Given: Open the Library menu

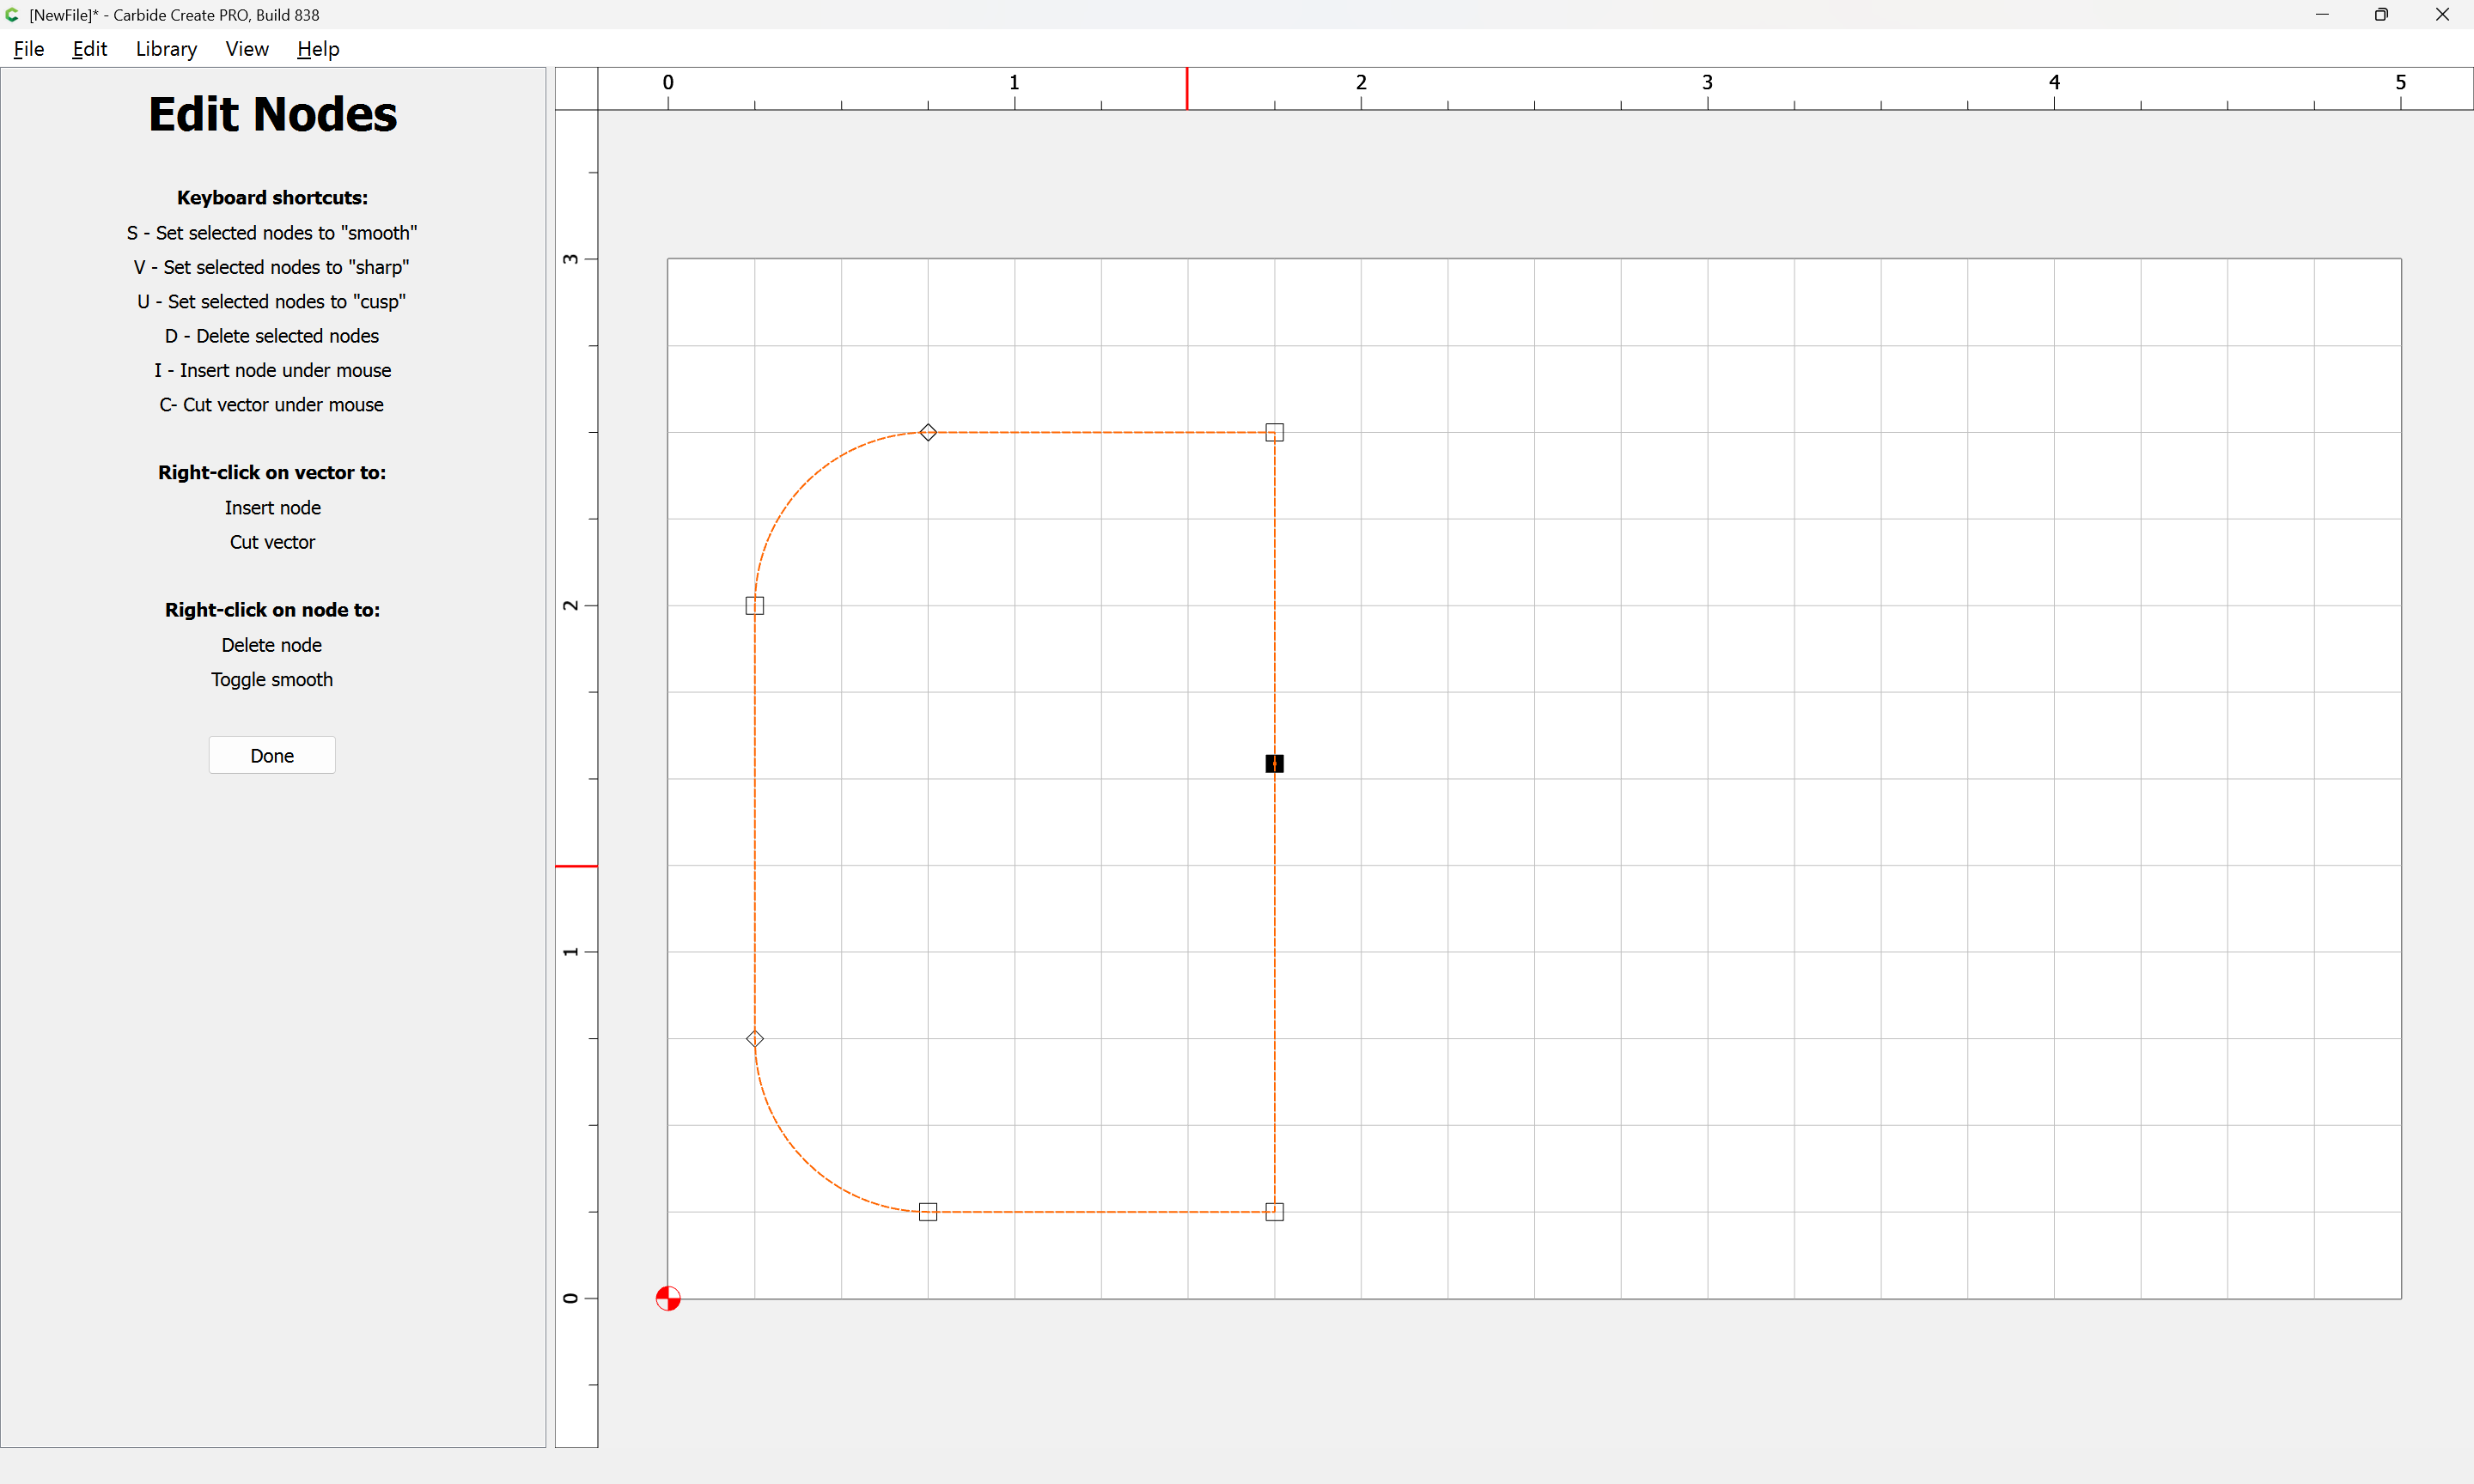Looking at the screenshot, I should [x=166, y=49].
